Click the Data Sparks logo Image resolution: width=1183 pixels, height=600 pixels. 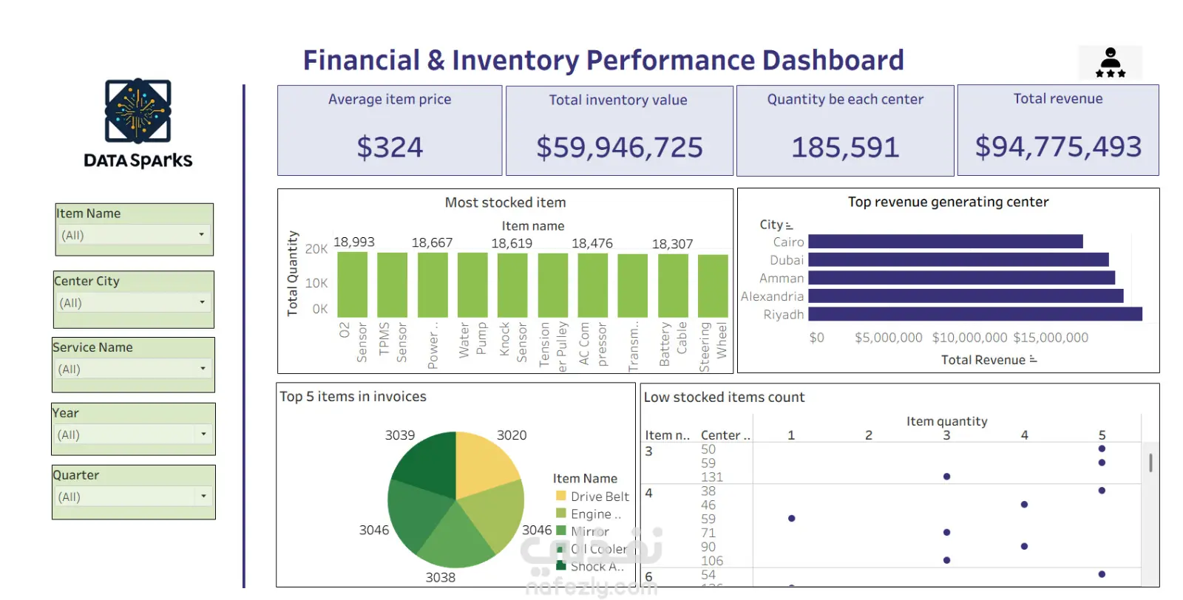coord(138,123)
